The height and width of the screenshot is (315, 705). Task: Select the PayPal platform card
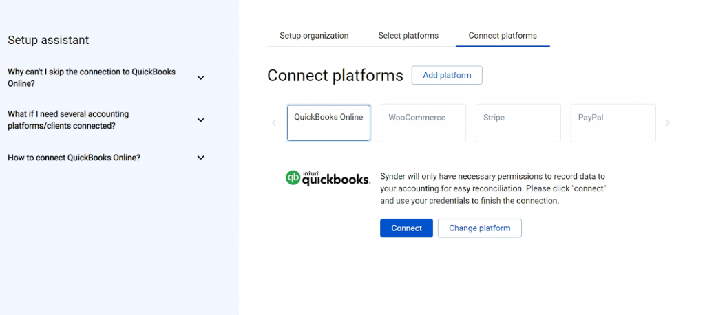[x=613, y=122]
